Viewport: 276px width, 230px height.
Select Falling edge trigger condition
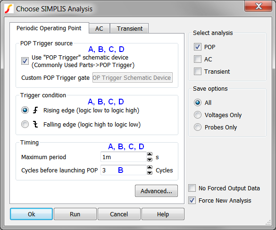(25, 124)
